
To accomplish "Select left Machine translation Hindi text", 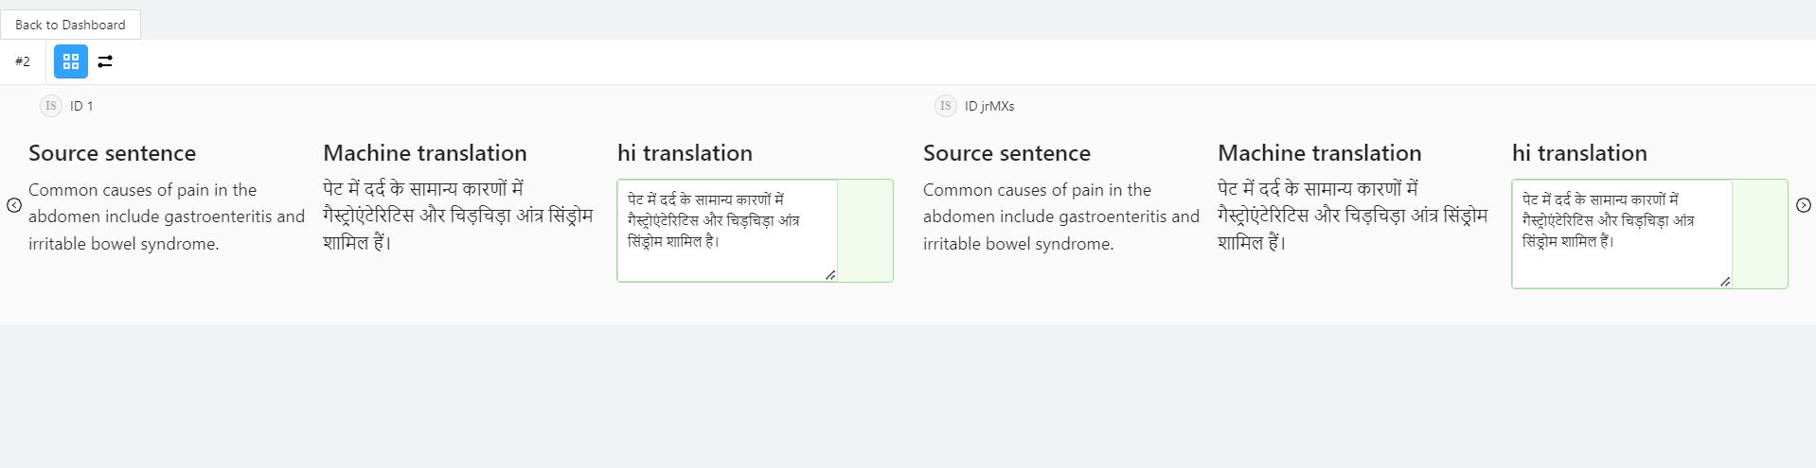I will [x=458, y=216].
